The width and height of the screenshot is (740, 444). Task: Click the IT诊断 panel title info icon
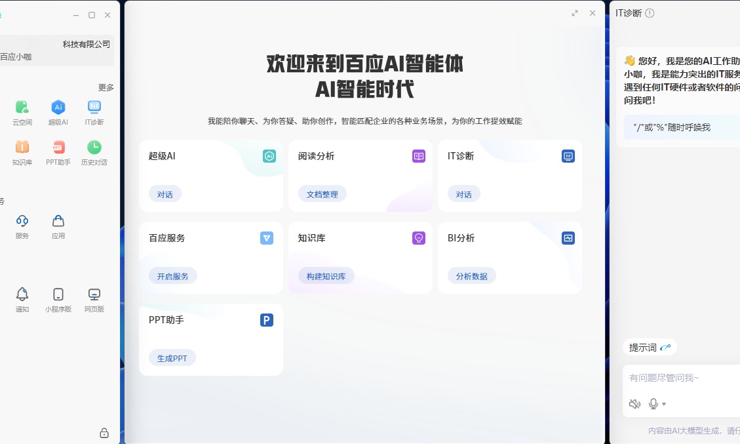tap(649, 12)
